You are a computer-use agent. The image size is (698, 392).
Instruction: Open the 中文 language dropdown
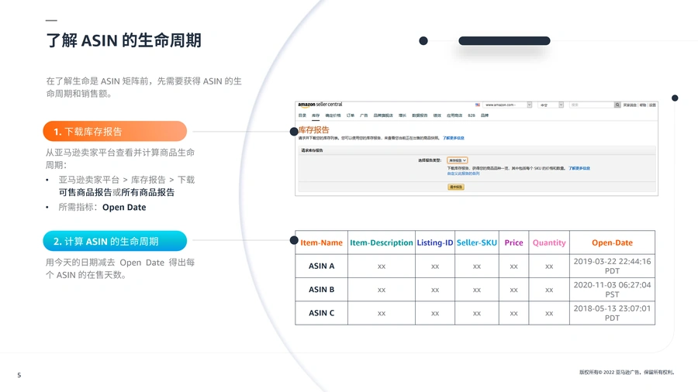point(551,105)
